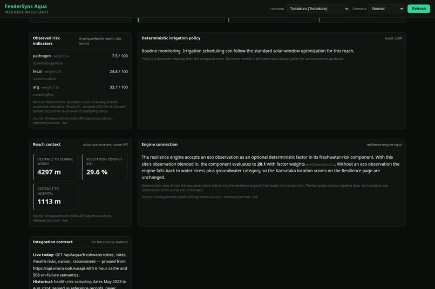This screenshot has width=435, height=289.
Task: Click the Routine monitoring policy sentence
Action: pos(248,51)
